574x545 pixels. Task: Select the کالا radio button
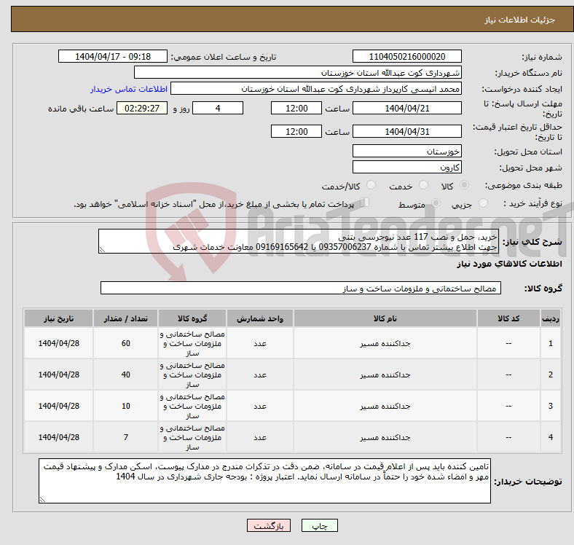(464, 185)
